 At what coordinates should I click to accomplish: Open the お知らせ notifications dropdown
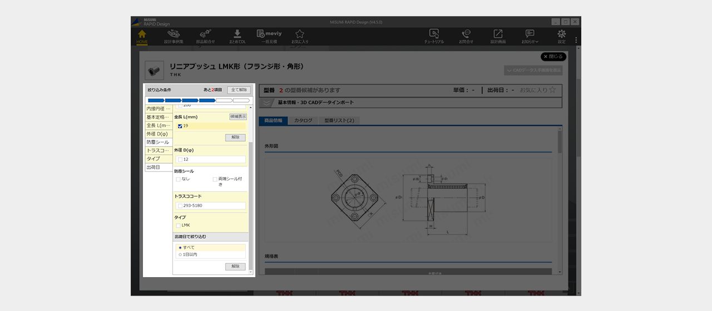point(530,37)
